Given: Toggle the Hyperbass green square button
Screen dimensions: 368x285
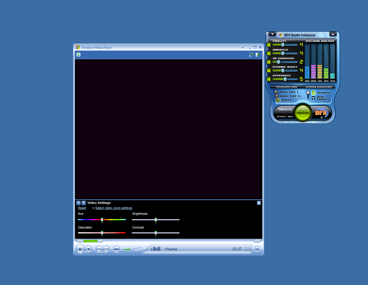Looking at the screenshot, I should coord(269,79).
